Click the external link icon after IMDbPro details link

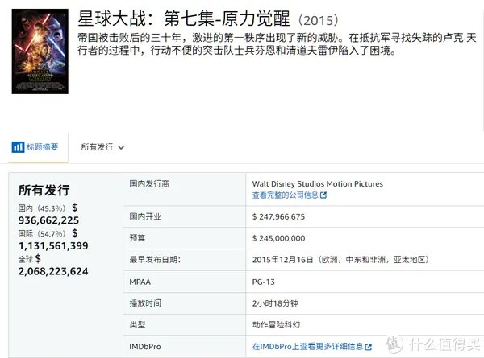[x=368, y=347]
